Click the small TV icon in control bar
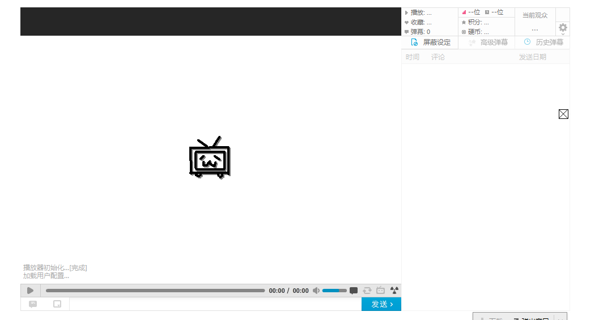 380,290
